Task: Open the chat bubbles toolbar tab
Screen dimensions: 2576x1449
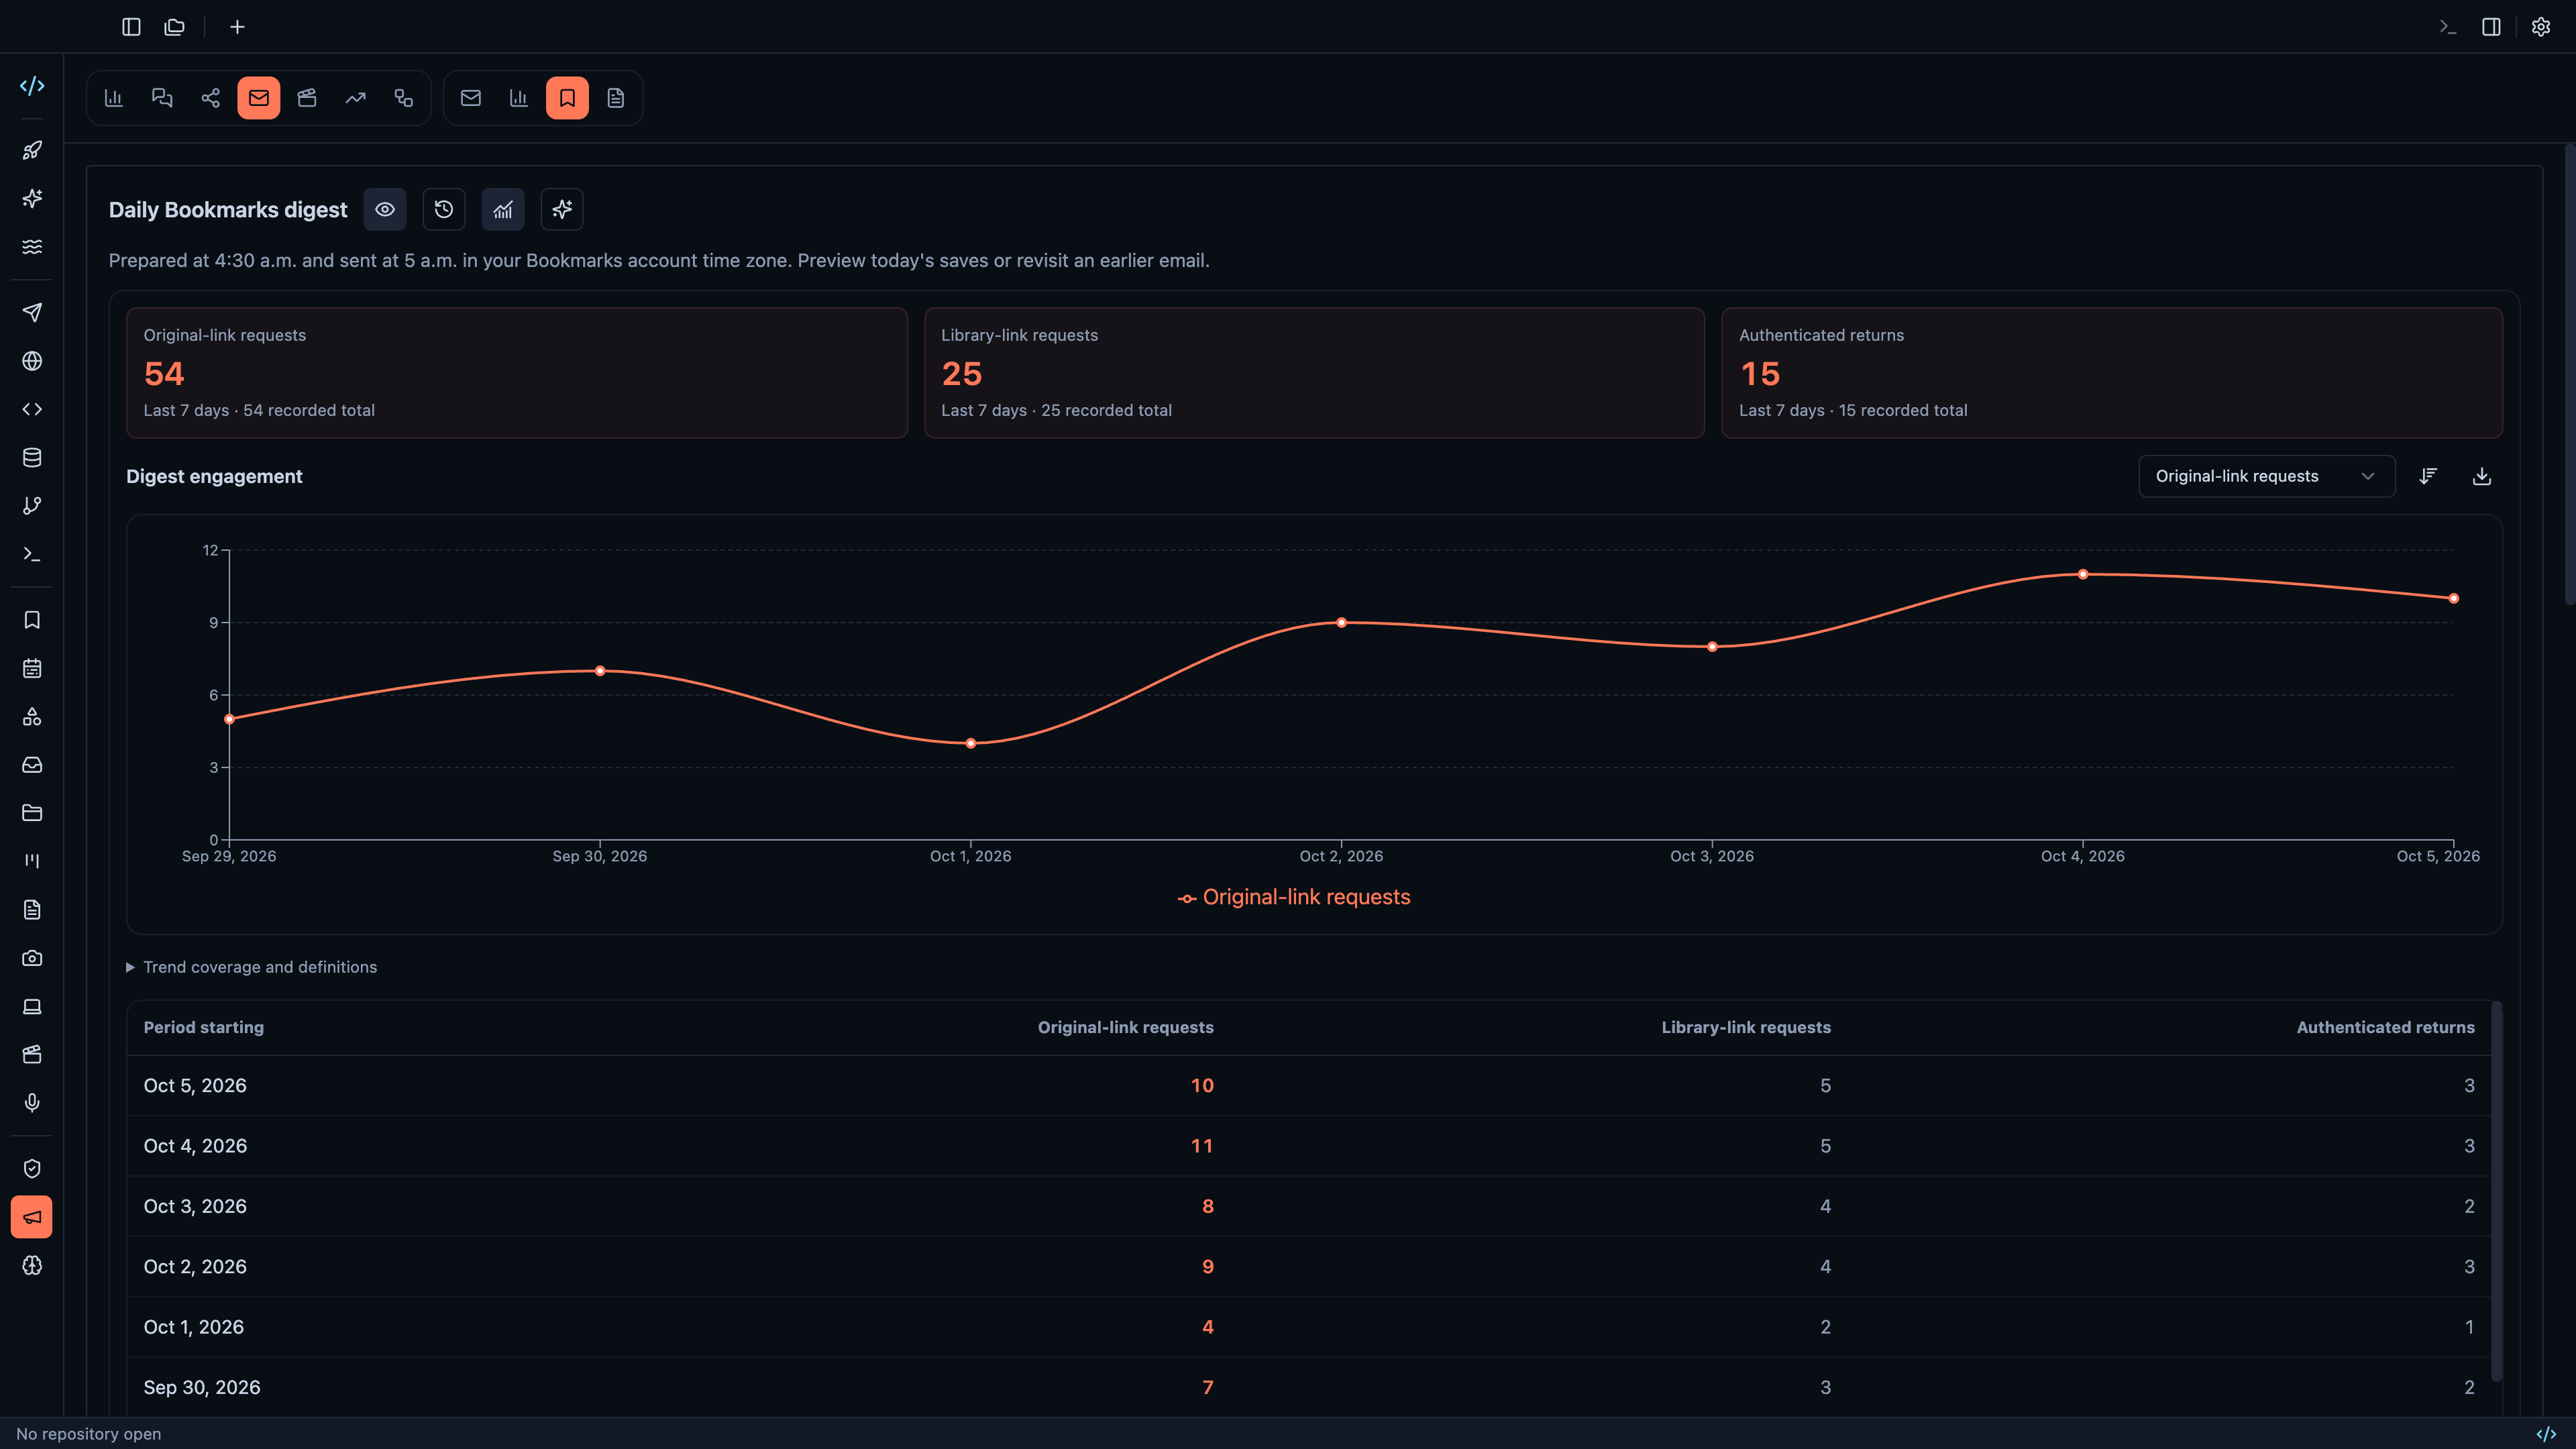Action: [162, 98]
